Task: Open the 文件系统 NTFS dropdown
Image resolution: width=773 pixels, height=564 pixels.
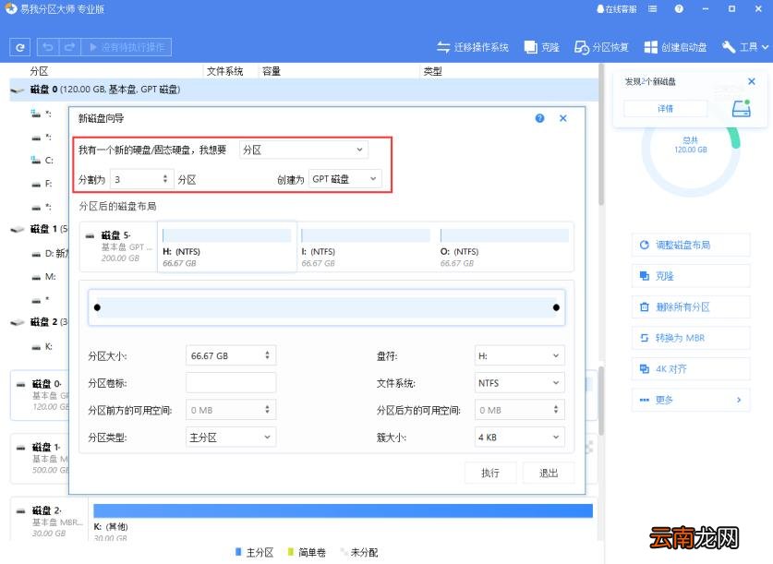Action: click(520, 383)
